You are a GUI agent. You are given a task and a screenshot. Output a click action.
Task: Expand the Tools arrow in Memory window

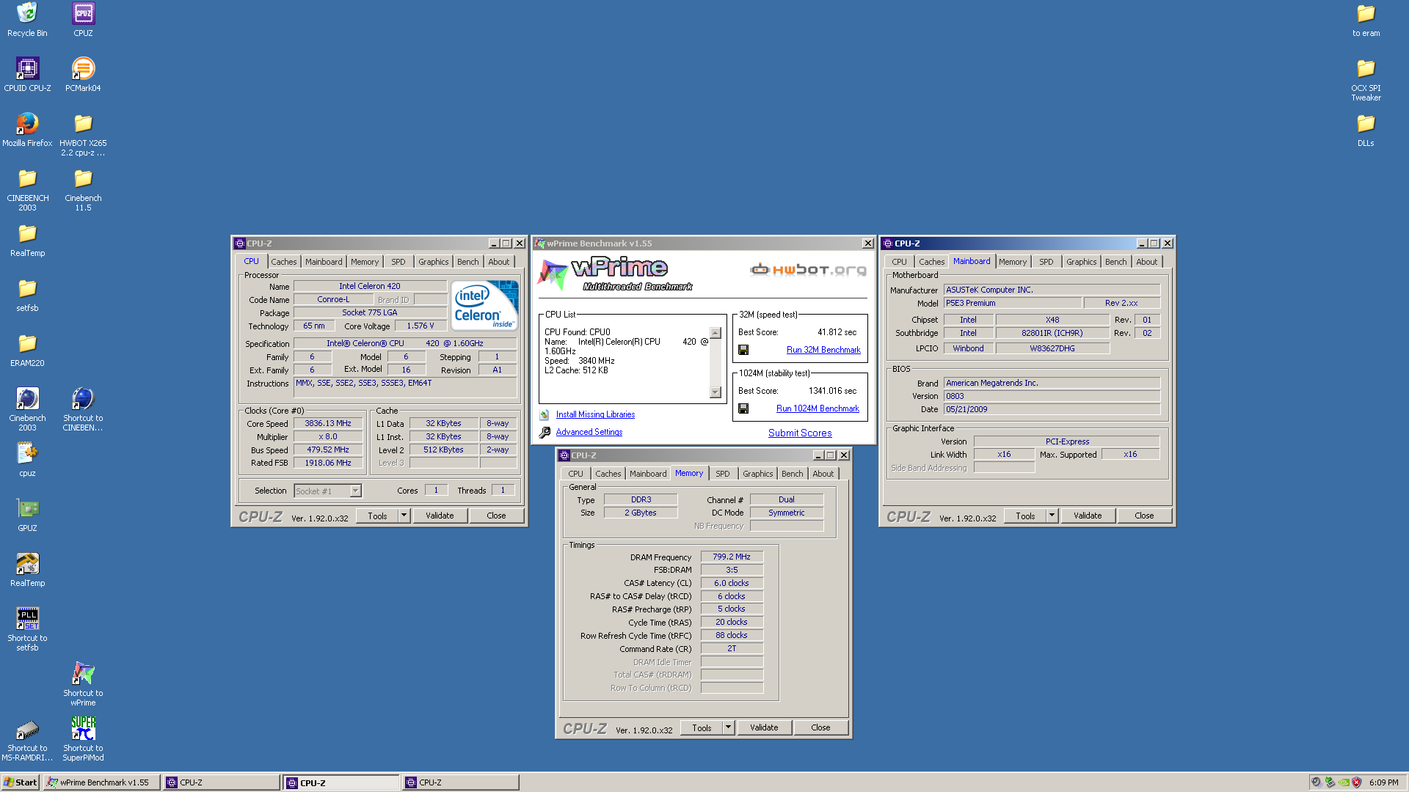pos(728,727)
